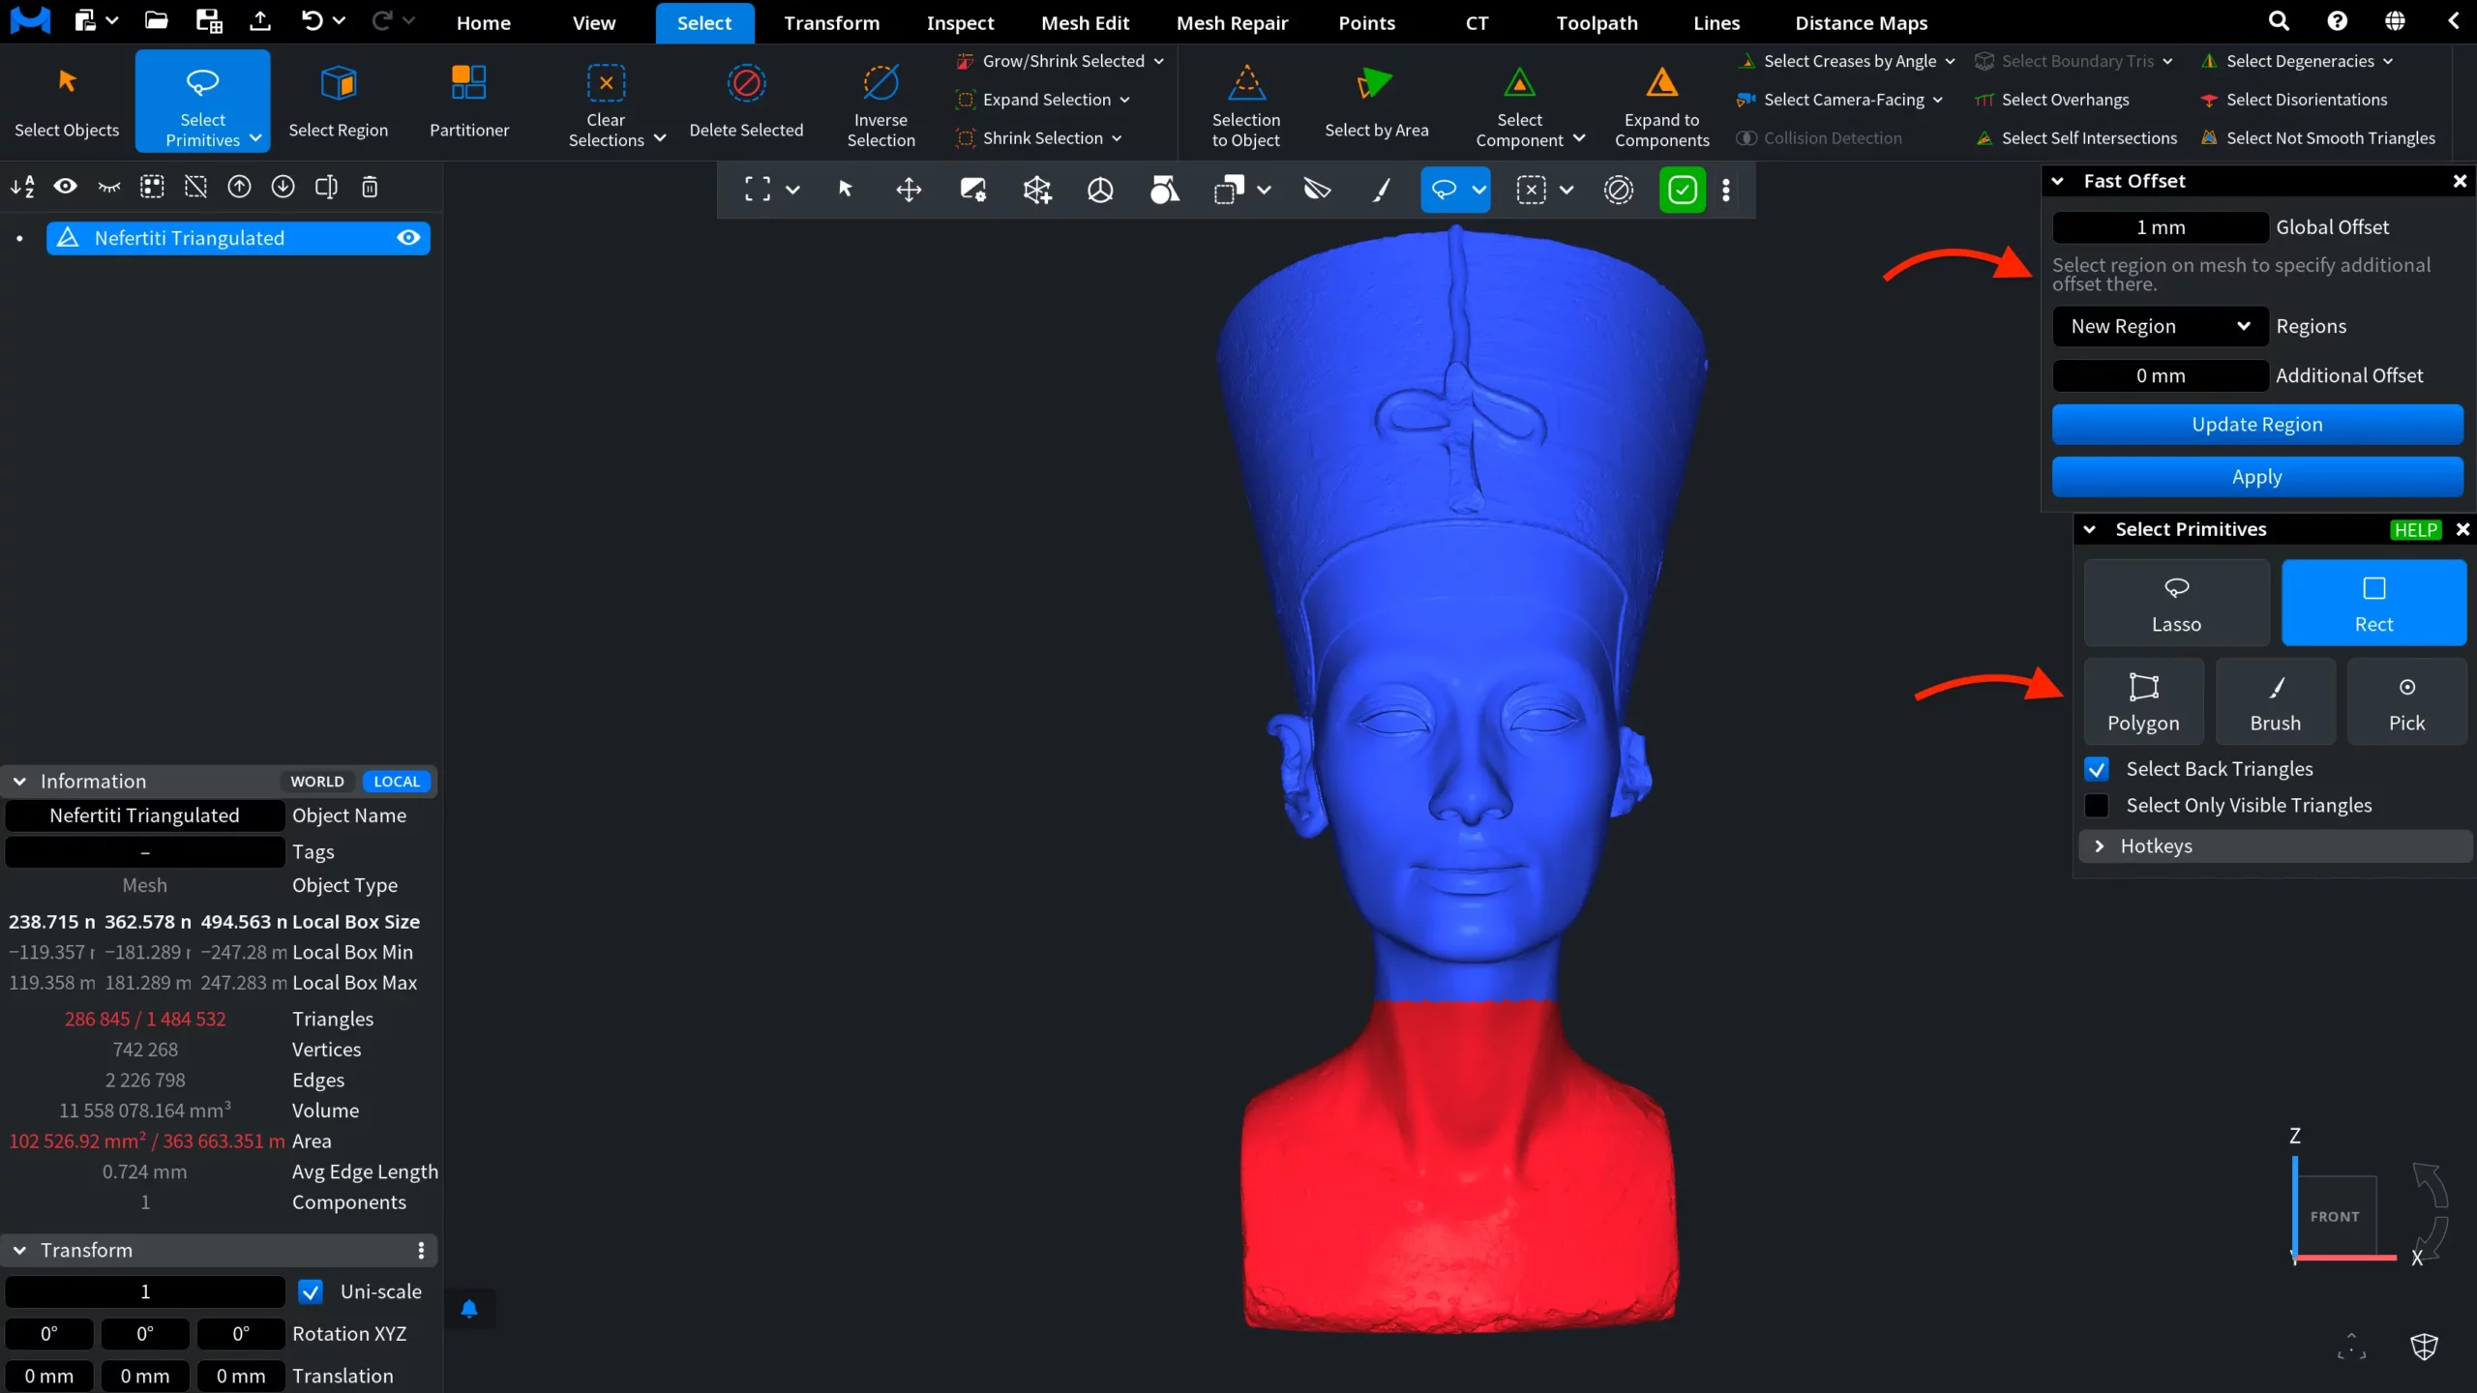This screenshot has width=2477, height=1393.
Task: Open the search magnifier icon
Action: [2279, 21]
